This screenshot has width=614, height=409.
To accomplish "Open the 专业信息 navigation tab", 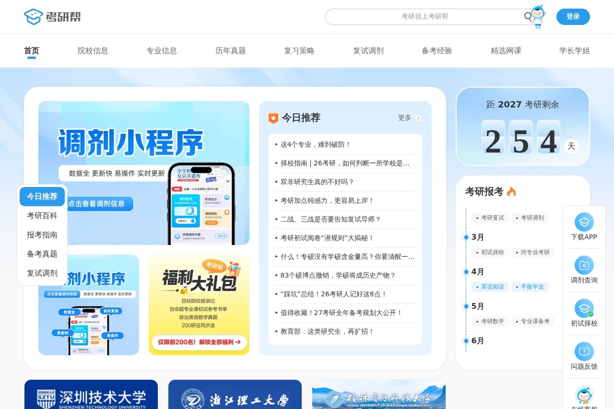I will click(x=162, y=51).
